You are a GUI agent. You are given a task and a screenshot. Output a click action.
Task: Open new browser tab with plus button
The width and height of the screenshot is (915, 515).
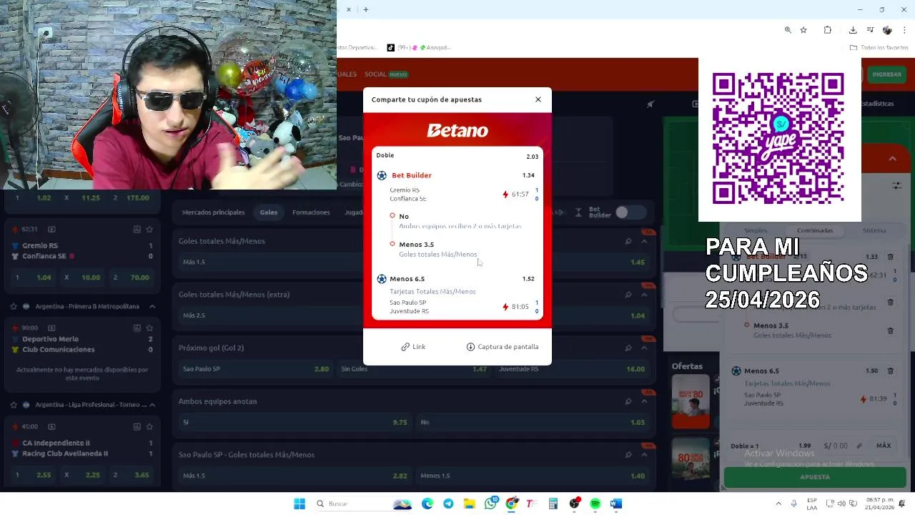click(x=365, y=10)
